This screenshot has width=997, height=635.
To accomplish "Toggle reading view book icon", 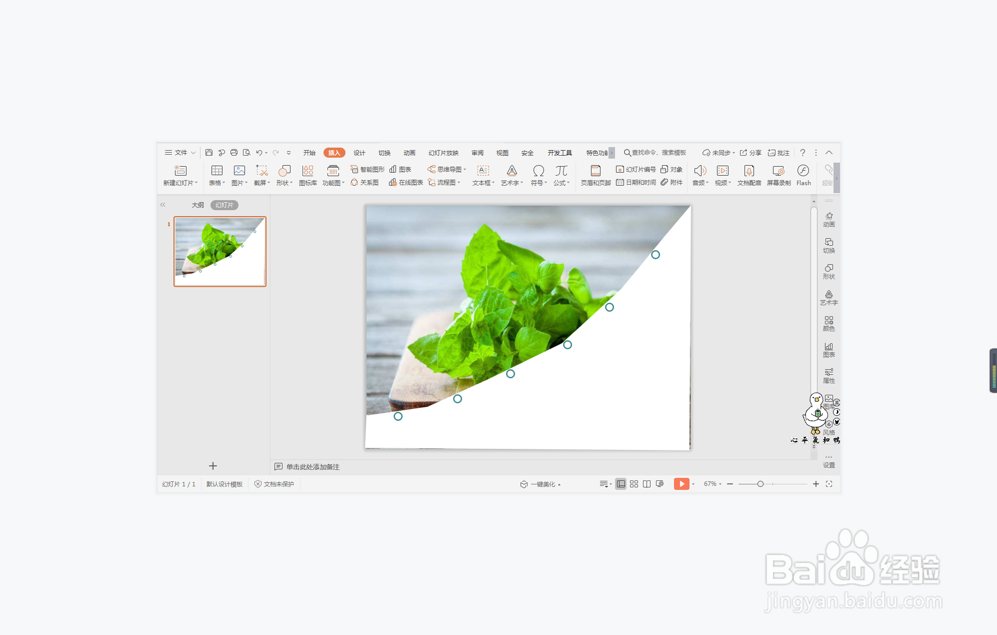I will pos(646,484).
